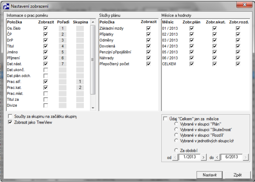Toggle Přepočtený počet checkbox
This screenshot has height=182, width=255.
pyautogui.click(x=148, y=64)
